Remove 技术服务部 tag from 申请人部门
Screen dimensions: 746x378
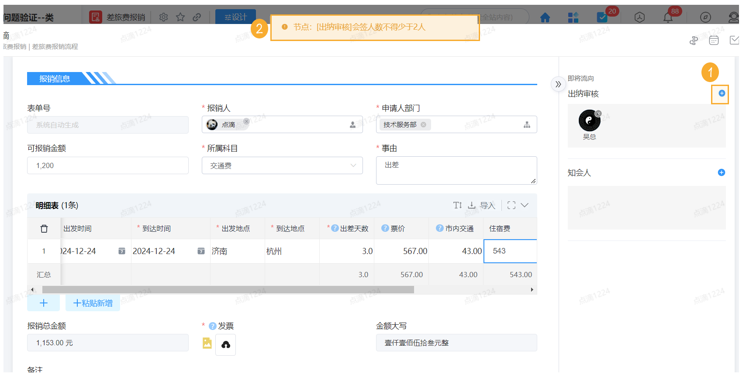[x=423, y=125]
